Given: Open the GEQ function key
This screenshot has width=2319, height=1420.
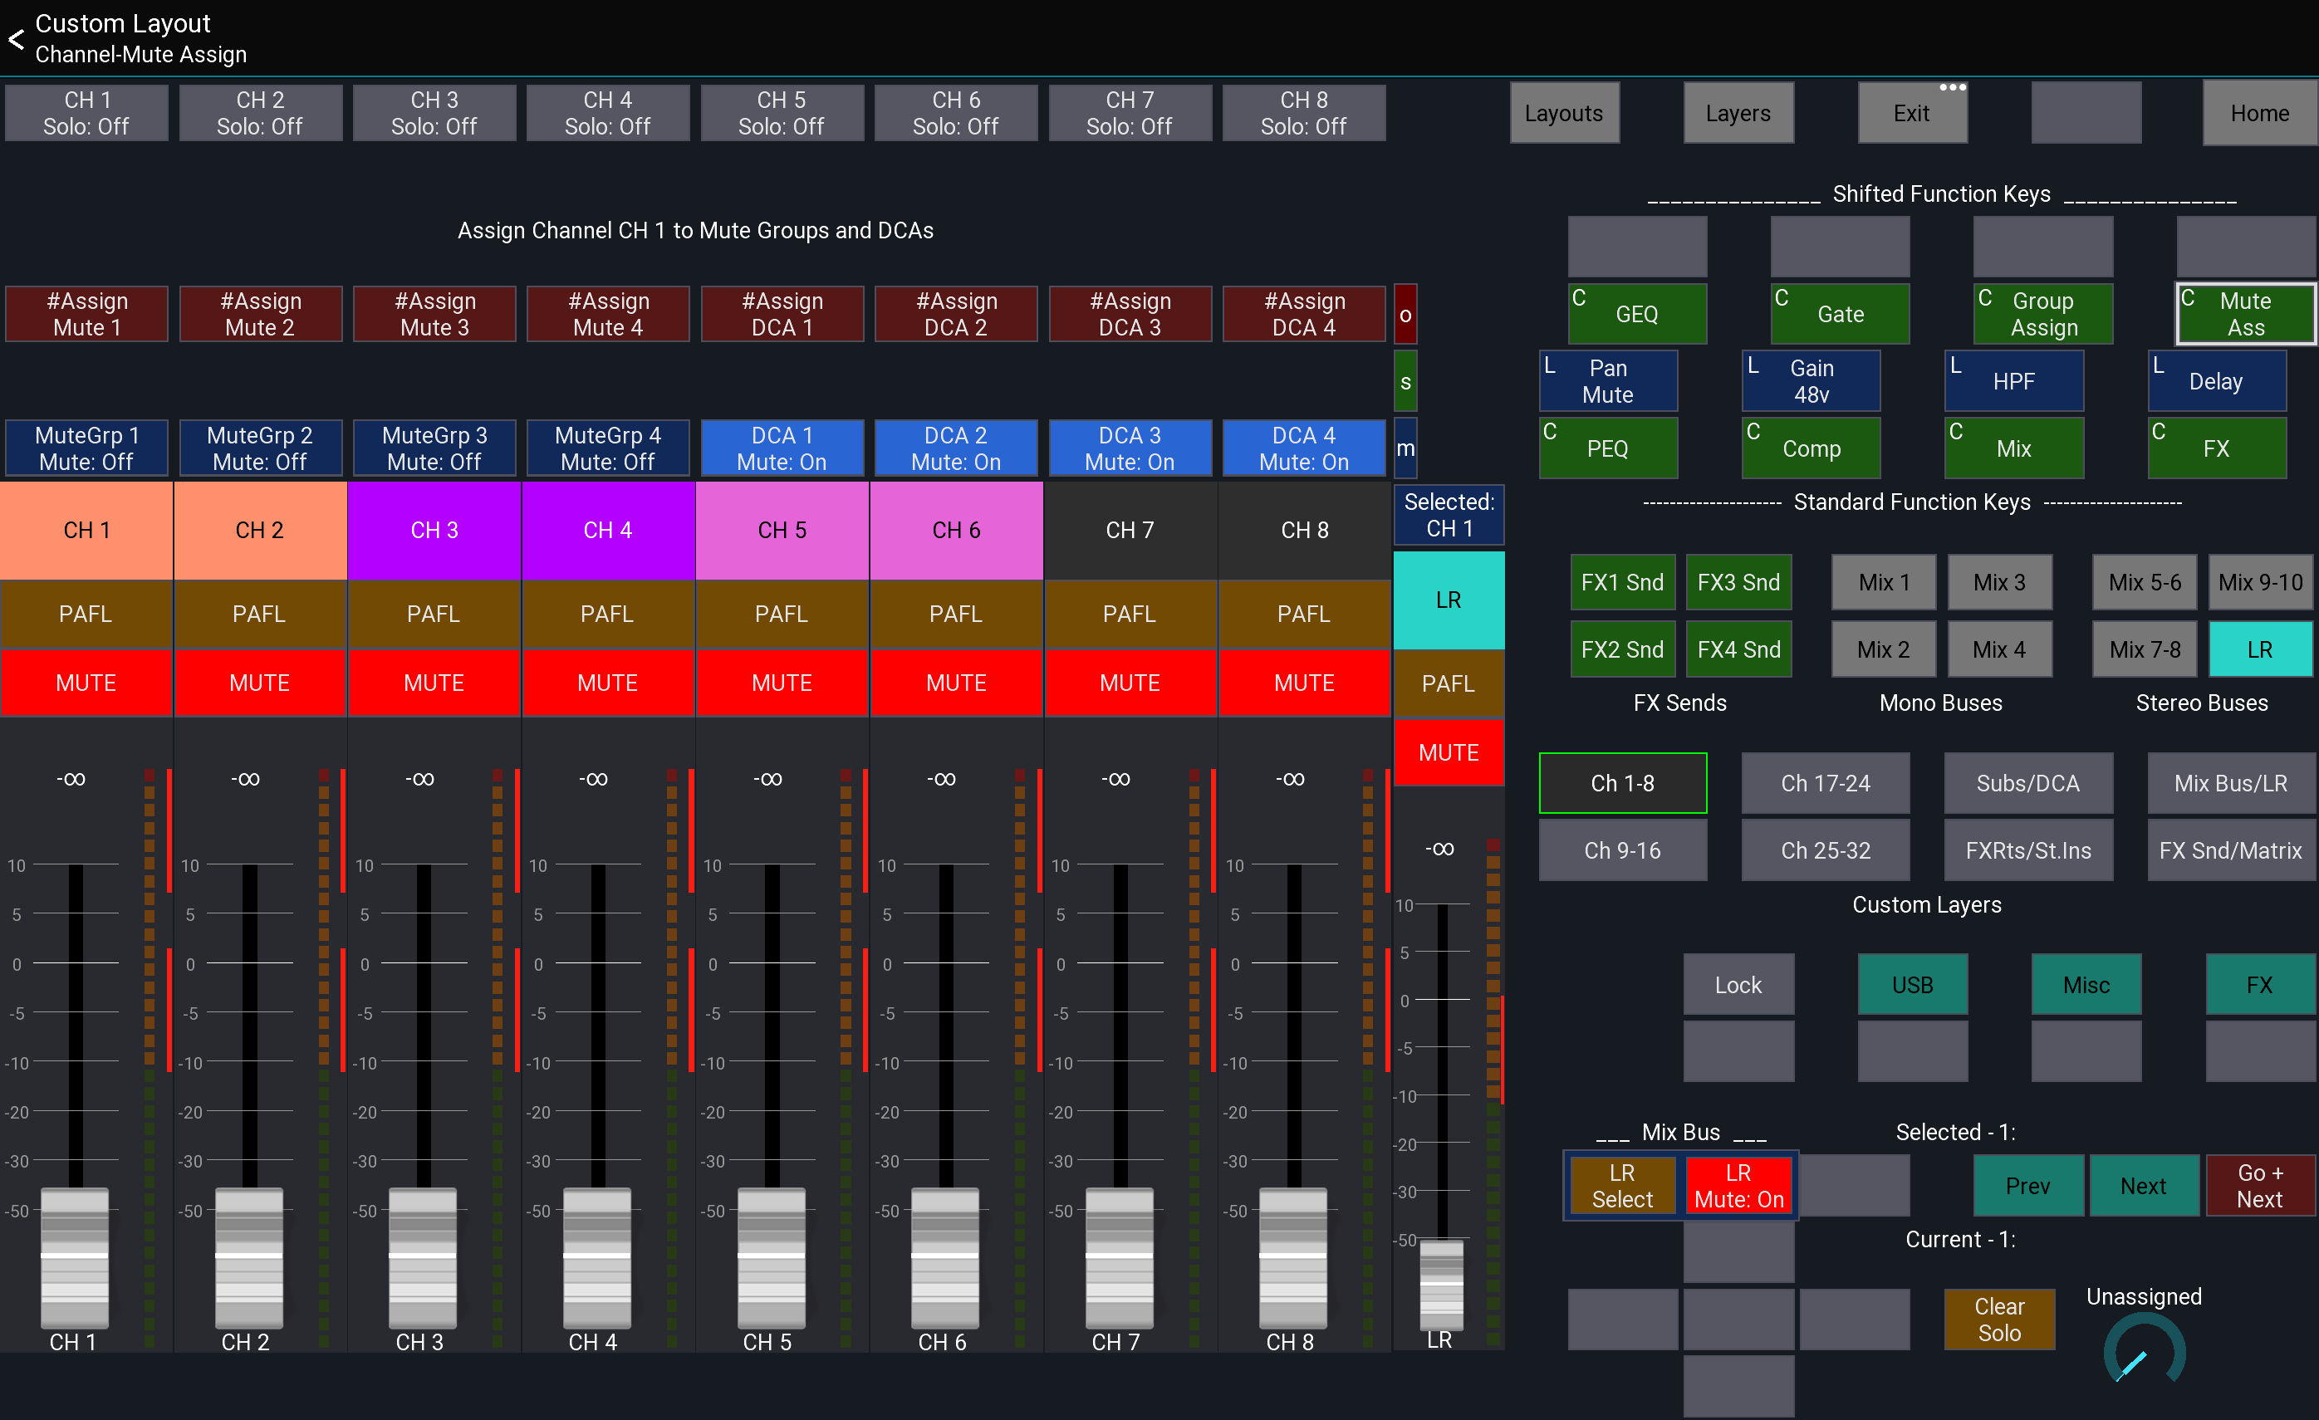Looking at the screenshot, I should coord(1636,313).
